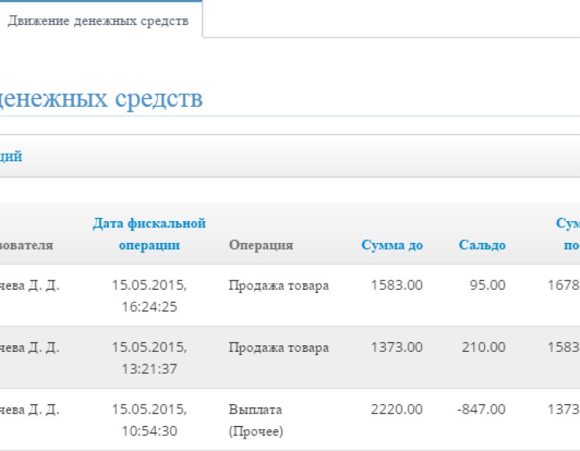Click the Выплата (Прочее) operation cell
This screenshot has height=451, width=580.
(x=256, y=420)
